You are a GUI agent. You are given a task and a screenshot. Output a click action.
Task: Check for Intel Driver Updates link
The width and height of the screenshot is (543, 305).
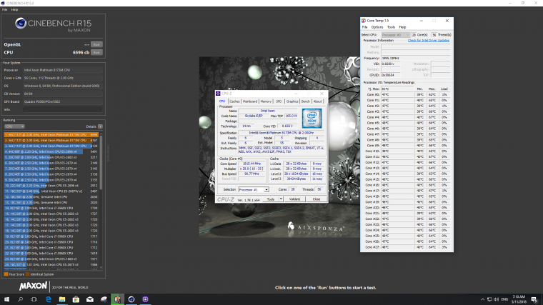[x=429, y=41]
